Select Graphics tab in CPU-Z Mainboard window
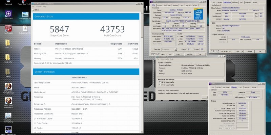271x135 pixels. [248, 2]
